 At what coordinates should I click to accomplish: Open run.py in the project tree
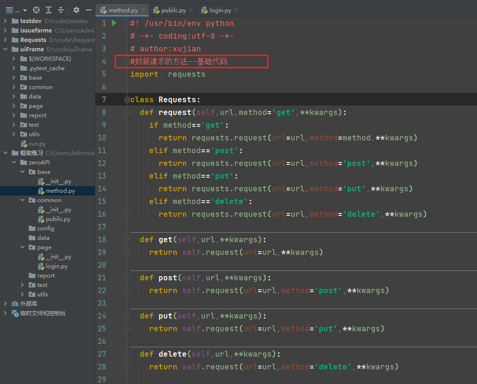(x=37, y=144)
